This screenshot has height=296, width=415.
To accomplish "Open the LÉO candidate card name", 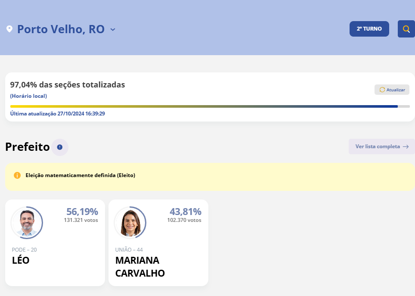I will (21, 260).
